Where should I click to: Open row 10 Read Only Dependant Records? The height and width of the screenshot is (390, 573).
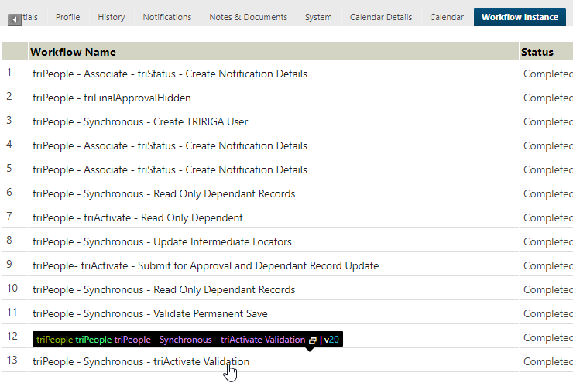click(x=163, y=289)
